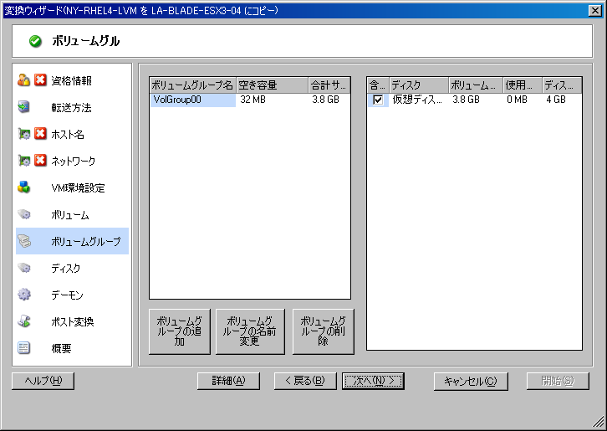Click the デーモン gear icon
The height and width of the screenshot is (431, 607).
tap(23, 295)
